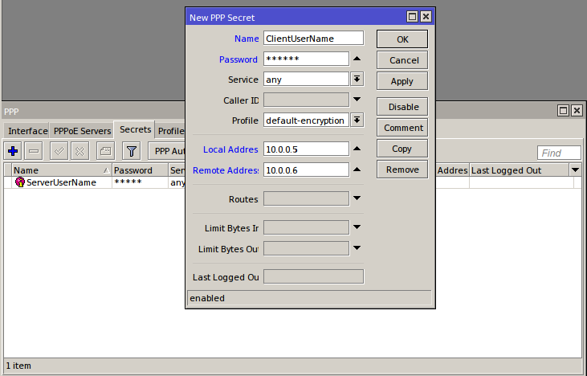Click the checkmark Enable icon in toolbar
This screenshot has height=376, width=587.
coord(59,150)
